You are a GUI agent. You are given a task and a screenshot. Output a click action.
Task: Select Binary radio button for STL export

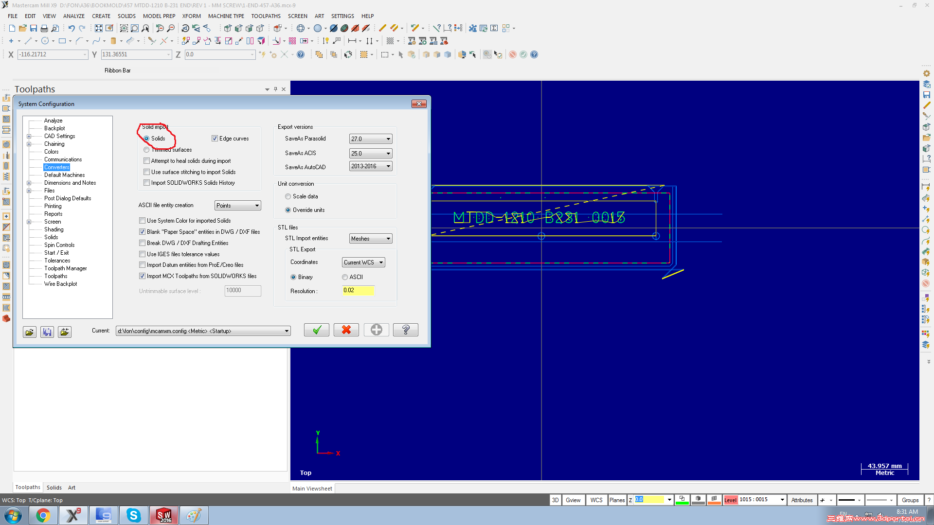[293, 276]
